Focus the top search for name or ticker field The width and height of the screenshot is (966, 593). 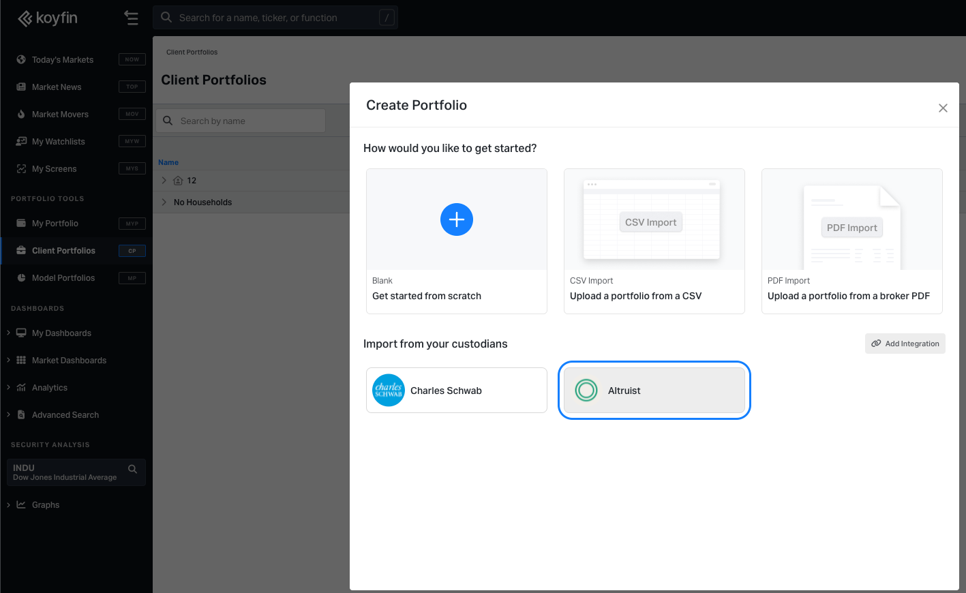(275, 18)
